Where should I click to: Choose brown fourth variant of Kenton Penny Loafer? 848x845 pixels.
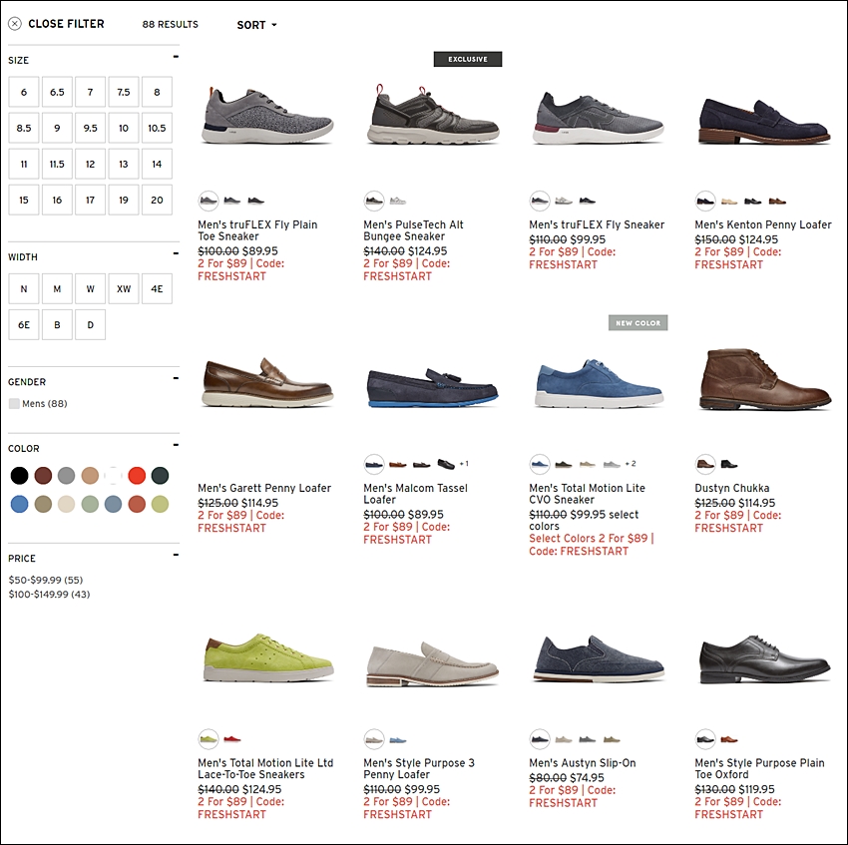click(777, 202)
